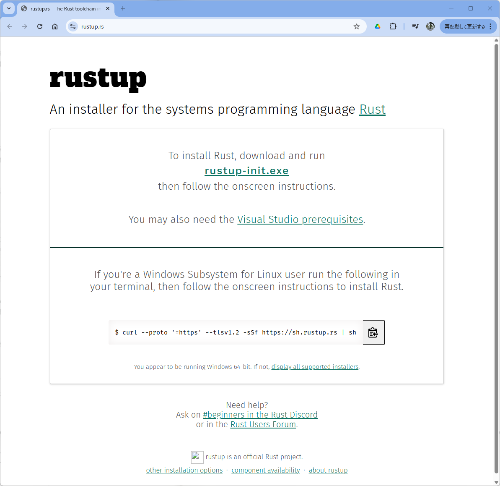Open the Google Drive extension icon
The width and height of the screenshot is (500, 486).
[x=378, y=26]
